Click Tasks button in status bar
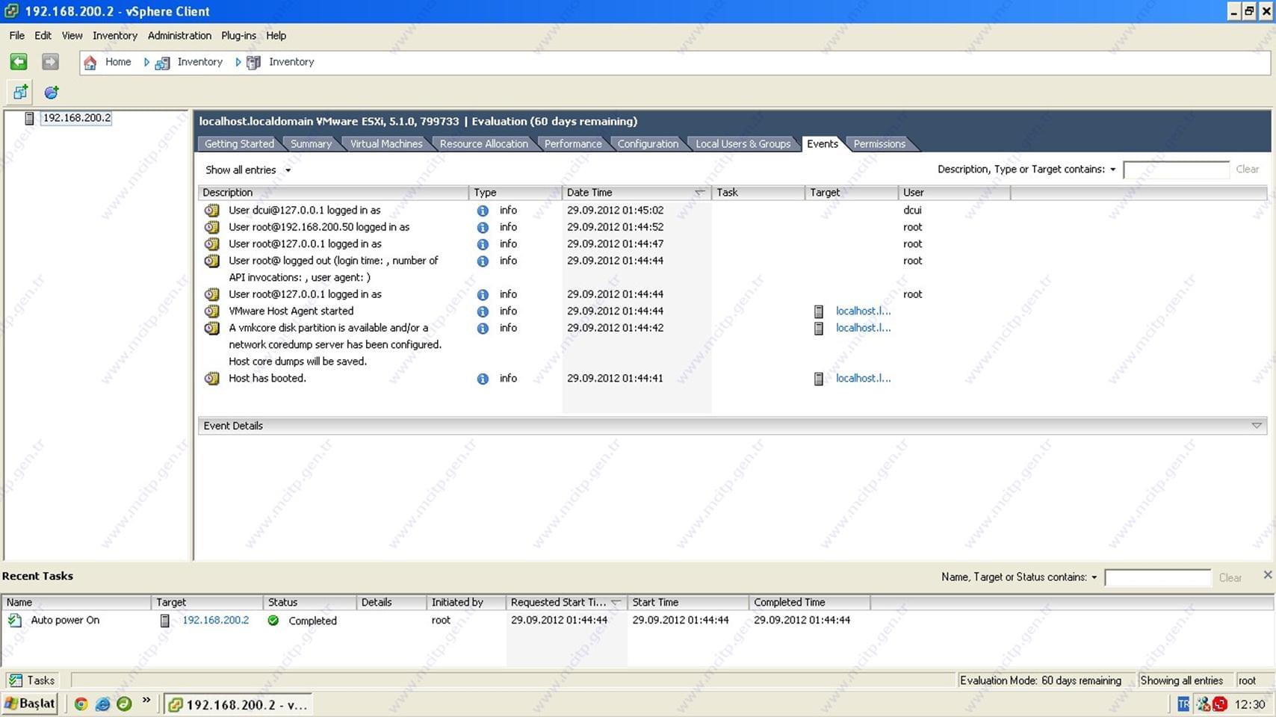This screenshot has height=717, width=1276. pyautogui.click(x=31, y=680)
